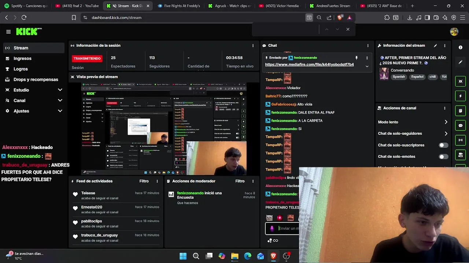469x263 pixels.
Task: Select Stream in the sidebar
Action: [34, 48]
